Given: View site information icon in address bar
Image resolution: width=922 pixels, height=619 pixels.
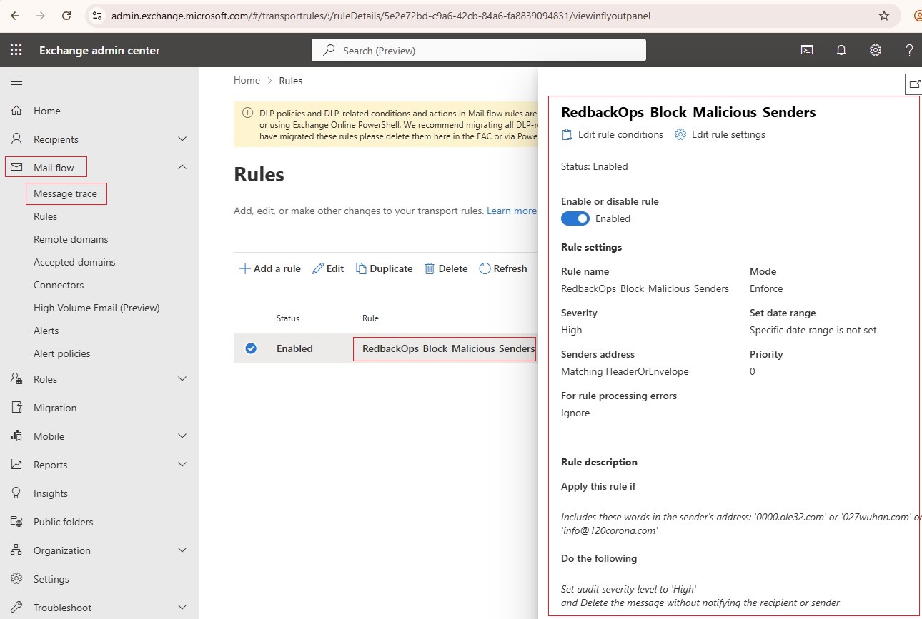Looking at the screenshot, I should 98,15.
